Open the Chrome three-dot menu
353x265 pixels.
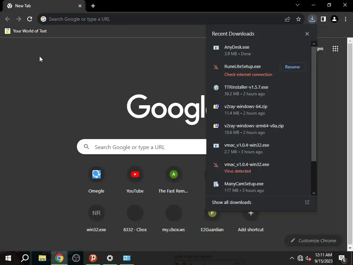345,19
